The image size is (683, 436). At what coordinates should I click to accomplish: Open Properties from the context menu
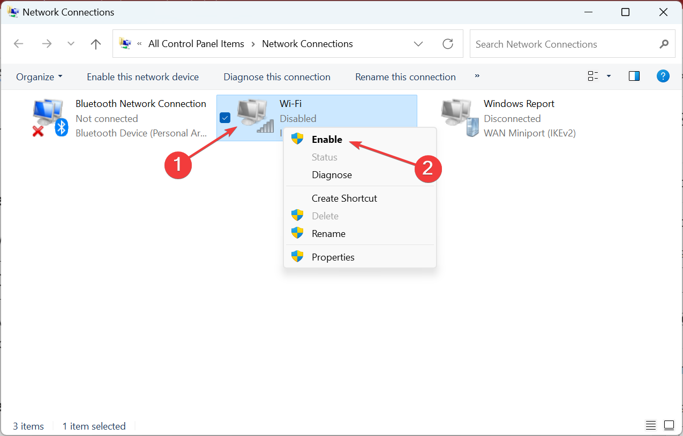point(360,257)
